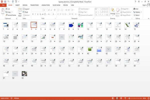Reset the slide layout
Image resolution: width=150 pixels, height=100 pixels.
point(25,12)
